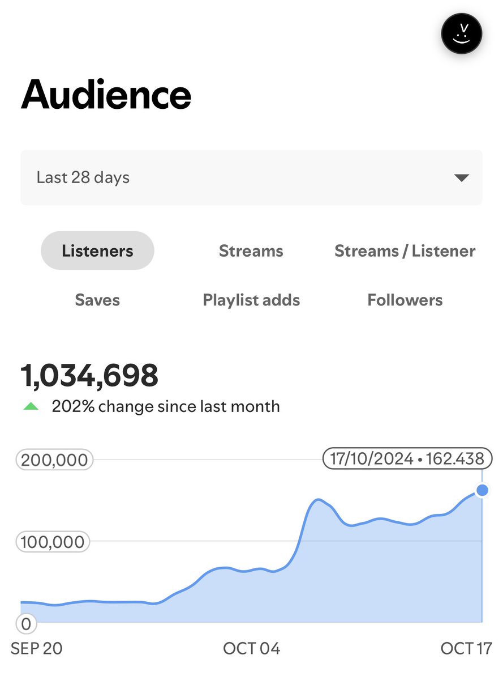This screenshot has width=503, height=680.
Task: Click the 17/10/2024 • 162.438 tooltip
Action: [x=407, y=458]
